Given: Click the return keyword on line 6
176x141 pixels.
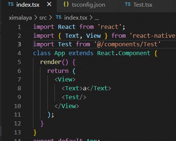Looking at the screenshot, I should click(x=58, y=71).
